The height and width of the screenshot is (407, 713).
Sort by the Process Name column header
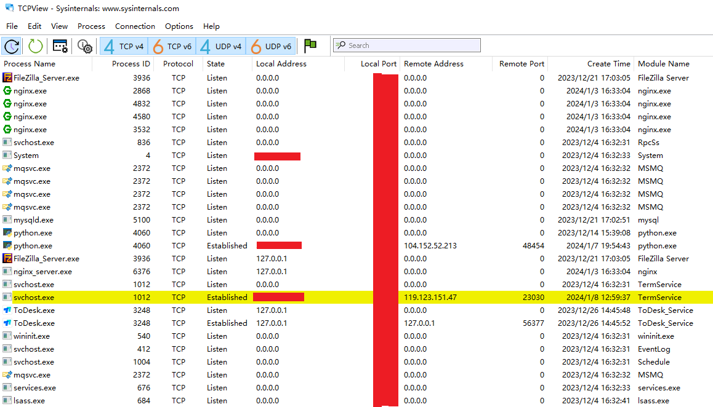(x=30, y=64)
